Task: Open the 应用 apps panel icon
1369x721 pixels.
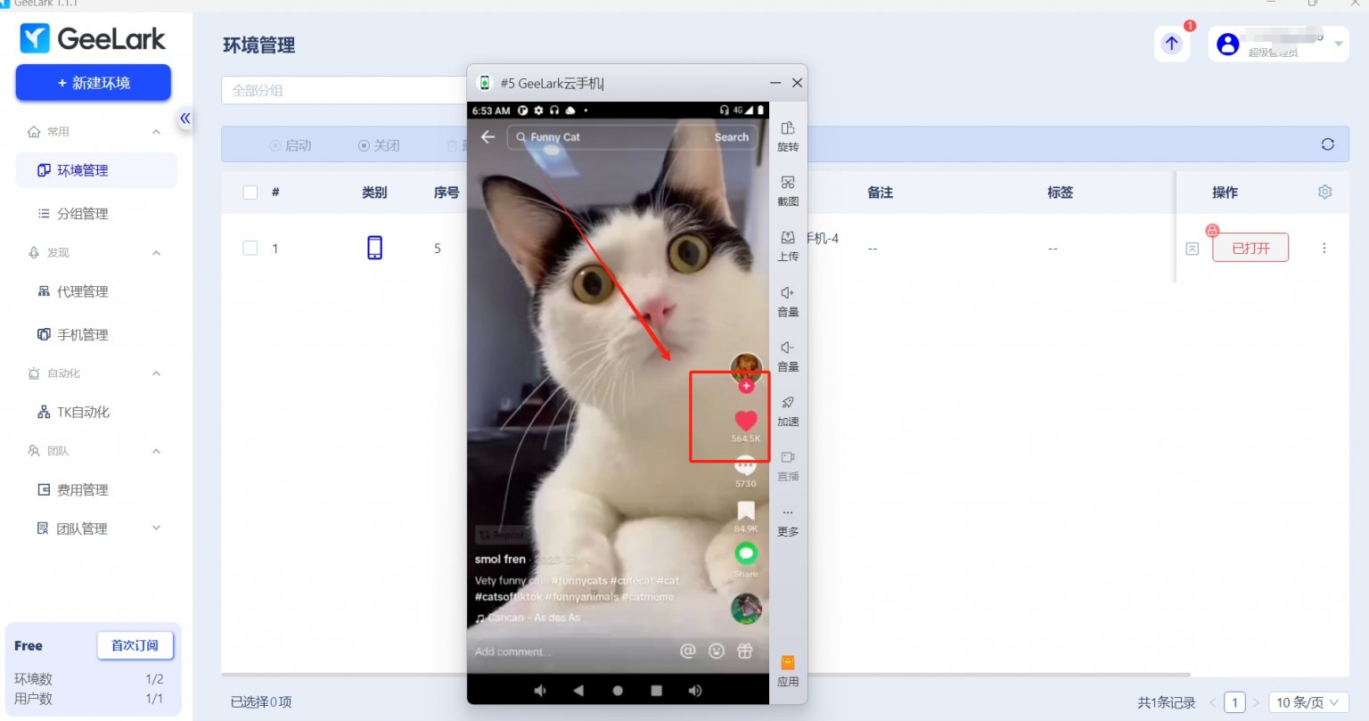Action: (787, 668)
